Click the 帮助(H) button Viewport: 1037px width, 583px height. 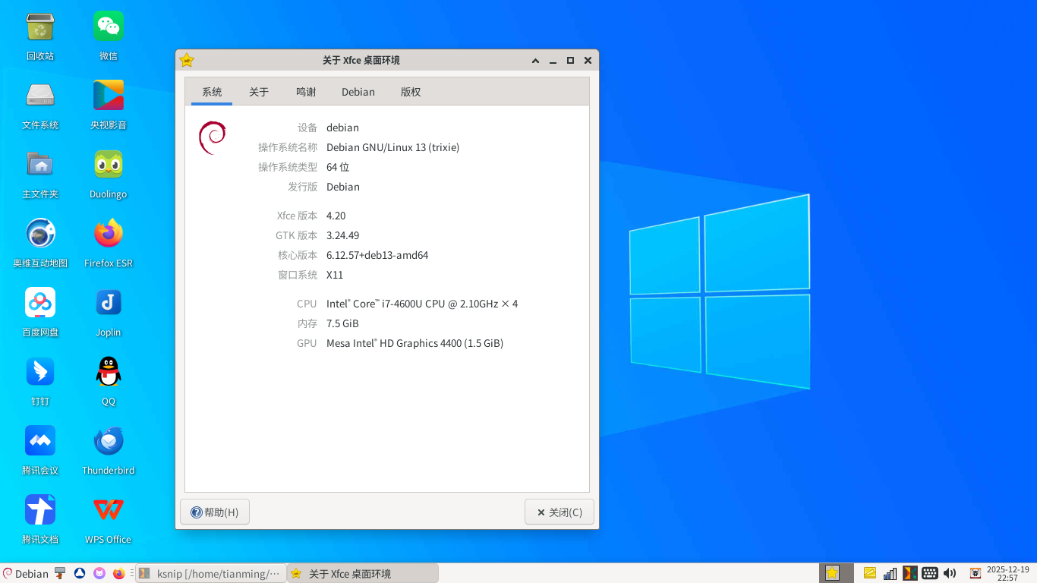[215, 512]
